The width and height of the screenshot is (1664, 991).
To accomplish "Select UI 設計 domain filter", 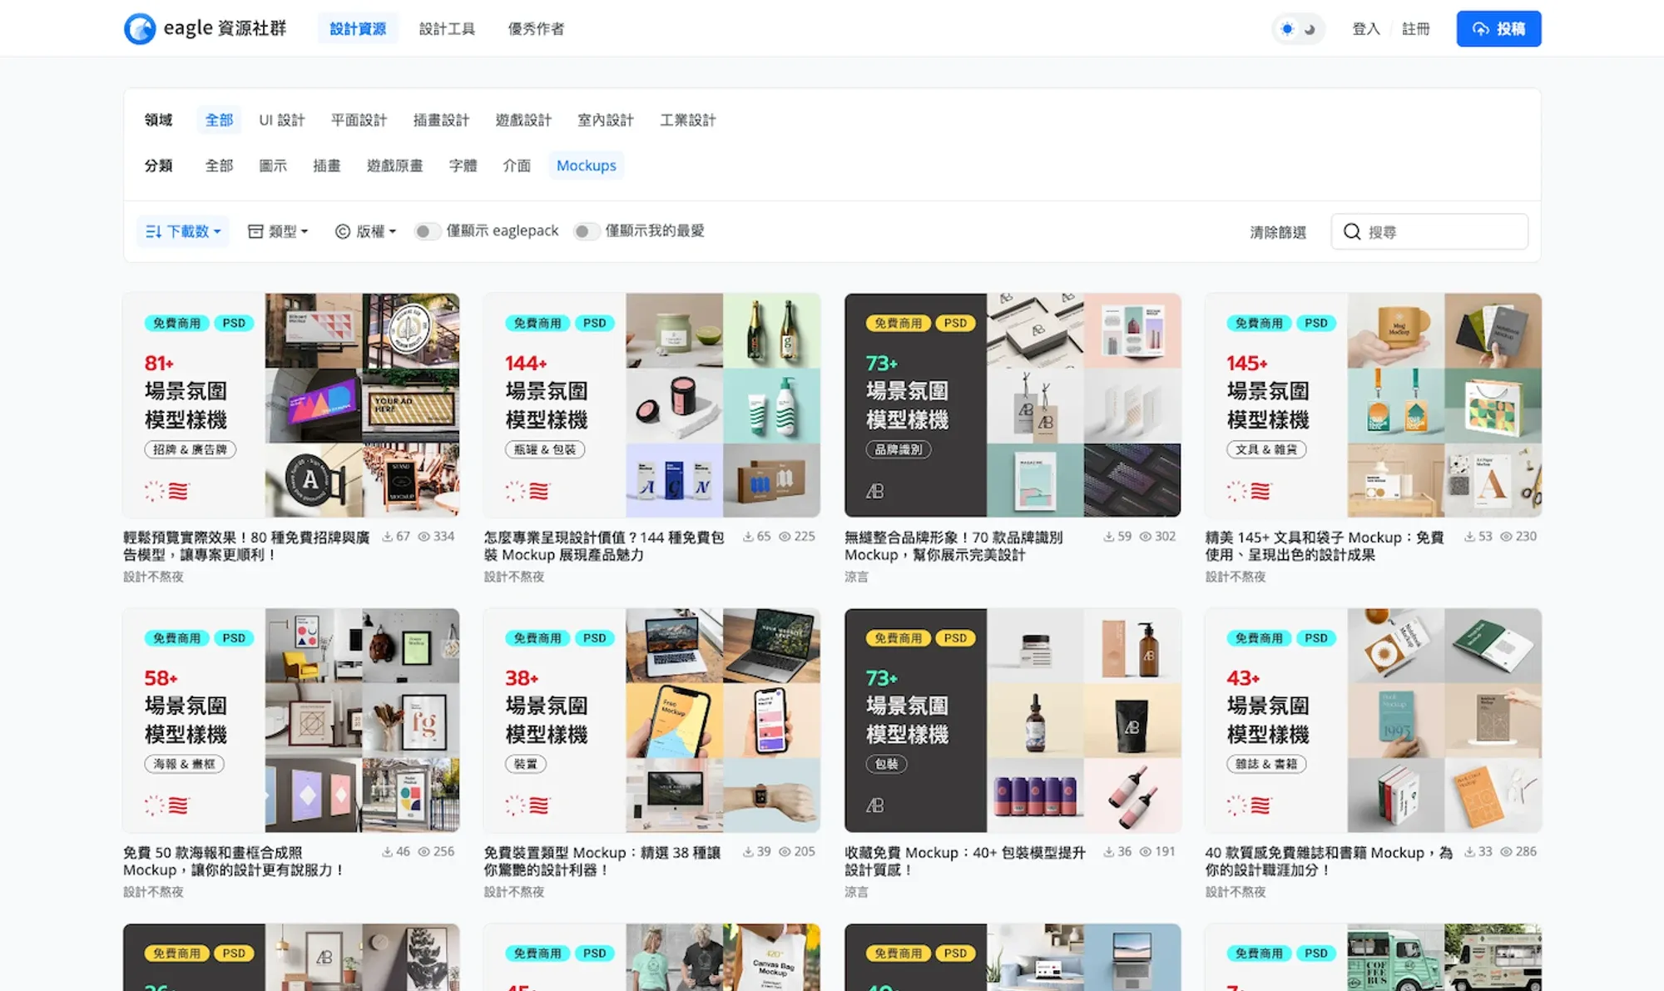I will (281, 120).
